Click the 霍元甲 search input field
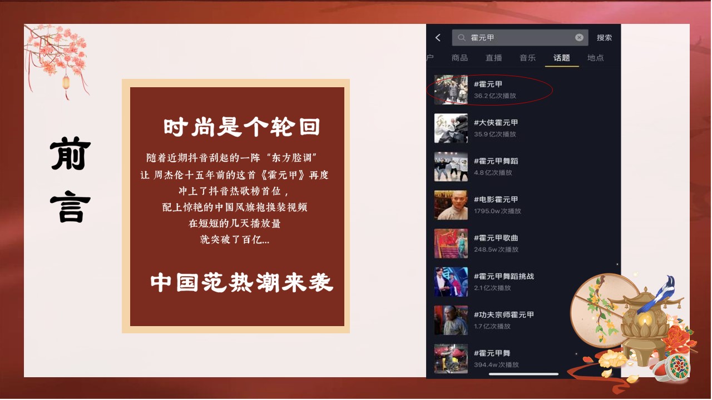 520,37
